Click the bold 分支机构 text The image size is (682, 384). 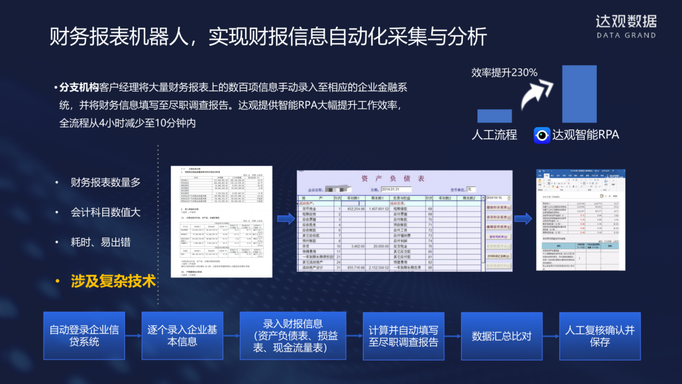click(x=79, y=87)
